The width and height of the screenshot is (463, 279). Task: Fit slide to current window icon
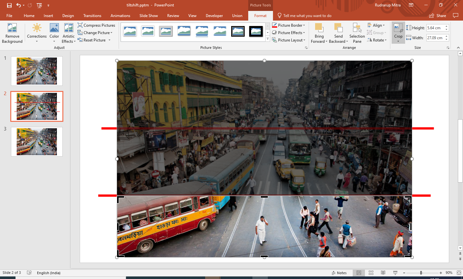(459, 273)
